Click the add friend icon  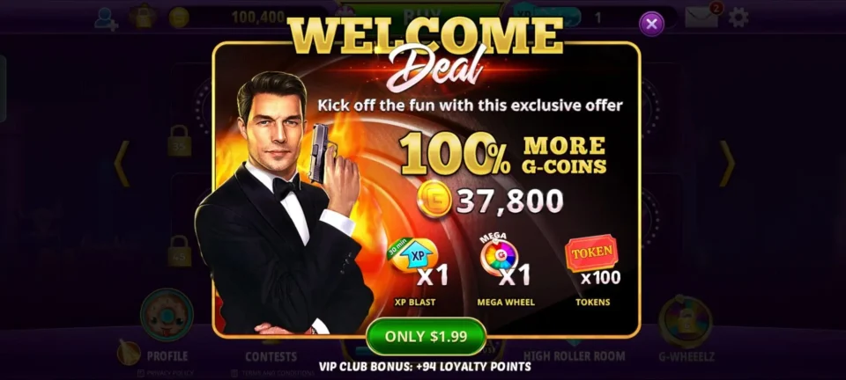click(106, 18)
